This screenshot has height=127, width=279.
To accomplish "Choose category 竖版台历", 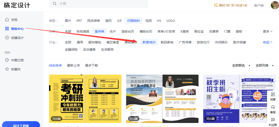I will pyautogui.click(x=128, y=32).
